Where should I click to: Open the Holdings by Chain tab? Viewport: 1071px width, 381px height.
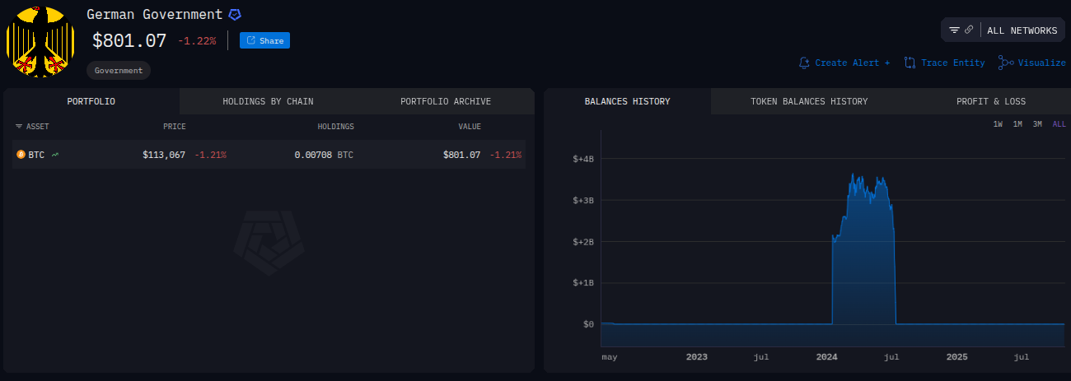point(268,101)
